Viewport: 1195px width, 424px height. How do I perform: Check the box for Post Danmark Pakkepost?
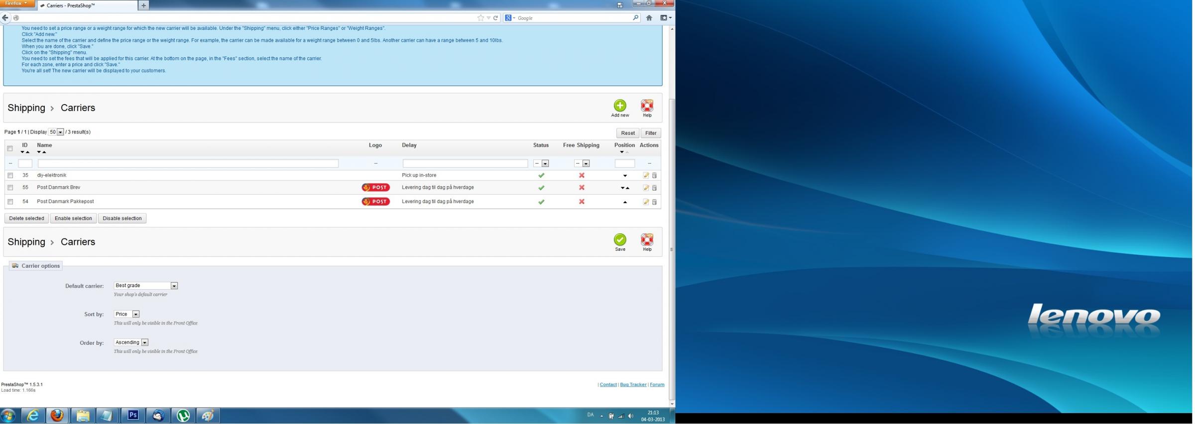pyautogui.click(x=10, y=202)
